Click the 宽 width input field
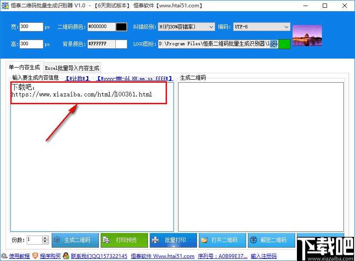355x261 pixels. [31, 27]
